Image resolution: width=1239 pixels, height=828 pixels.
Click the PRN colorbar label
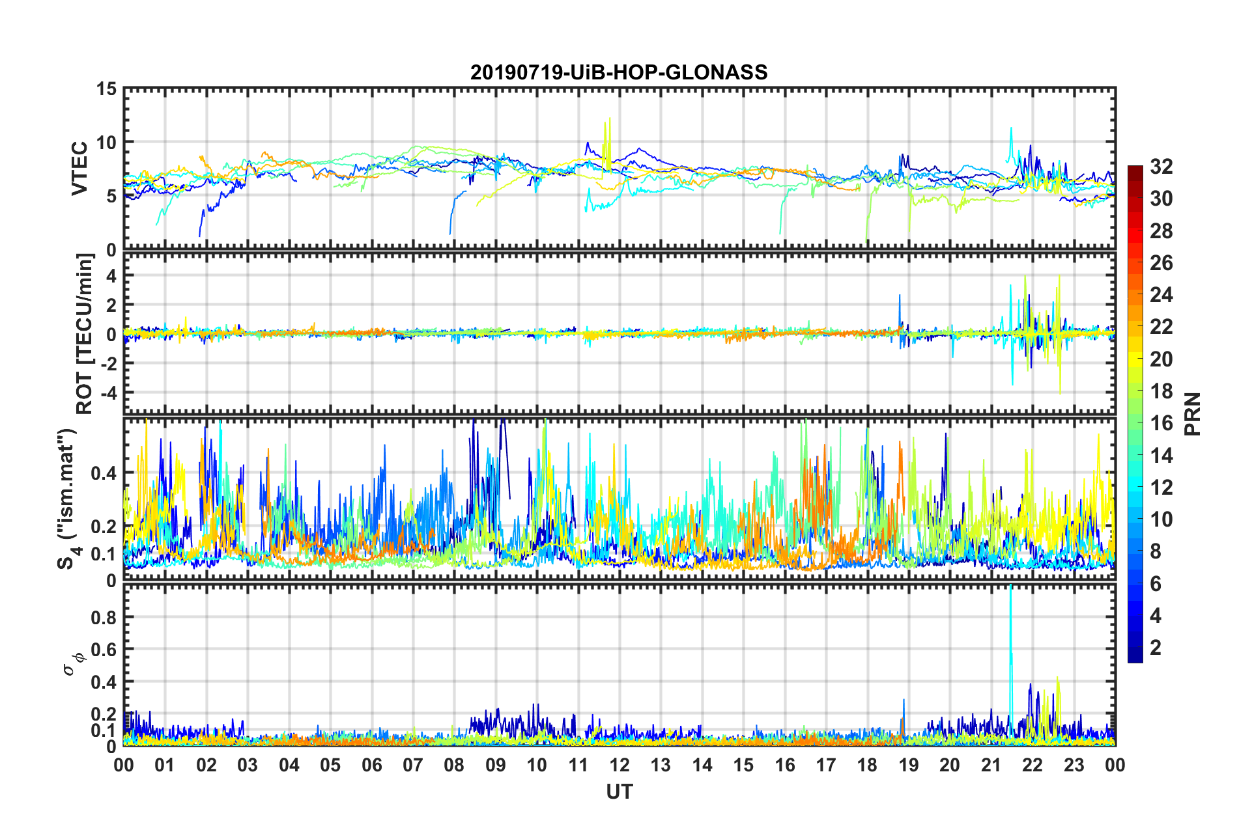(1192, 414)
